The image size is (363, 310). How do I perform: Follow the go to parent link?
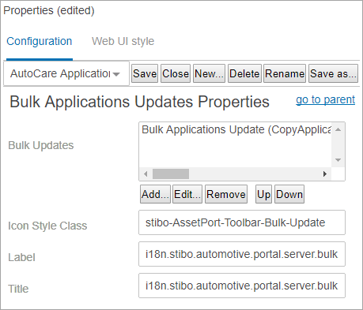pos(325,99)
